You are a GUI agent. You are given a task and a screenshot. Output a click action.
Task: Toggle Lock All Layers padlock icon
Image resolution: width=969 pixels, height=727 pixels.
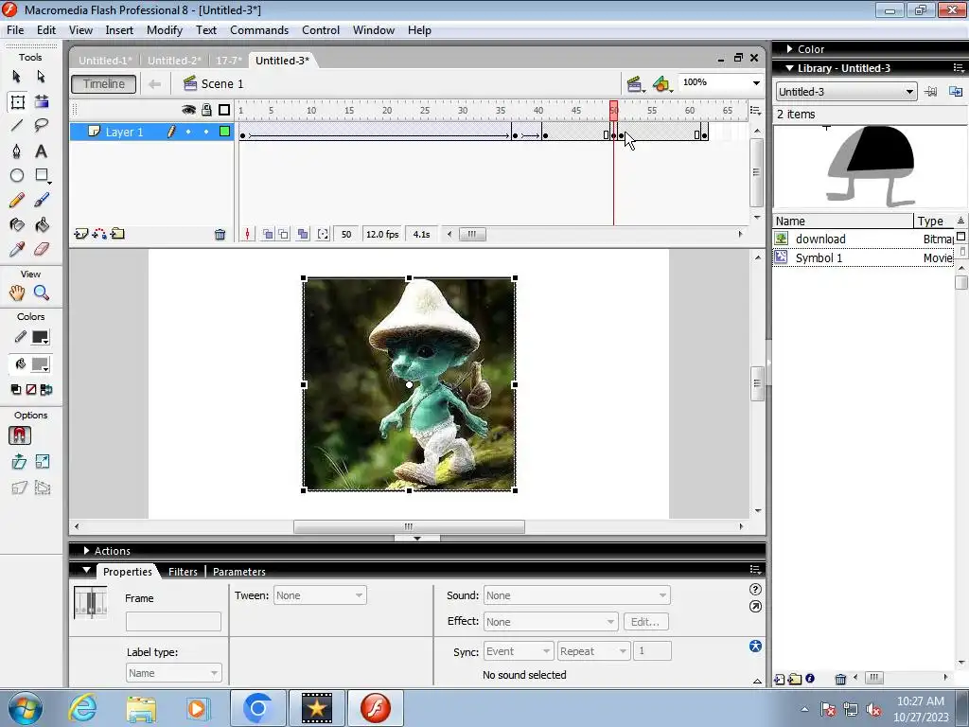(x=206, y=110)
